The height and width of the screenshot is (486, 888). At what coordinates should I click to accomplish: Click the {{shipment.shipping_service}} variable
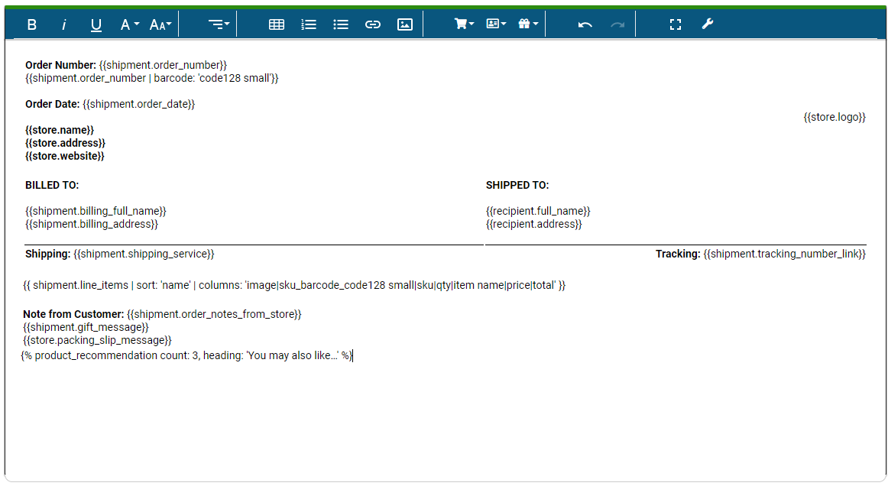click(x=144, y=254)
